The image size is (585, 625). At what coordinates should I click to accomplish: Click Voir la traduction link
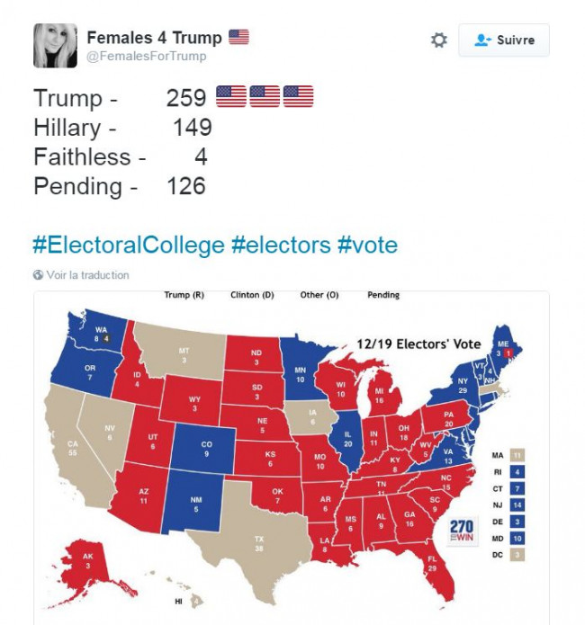[x=88, y=275]
